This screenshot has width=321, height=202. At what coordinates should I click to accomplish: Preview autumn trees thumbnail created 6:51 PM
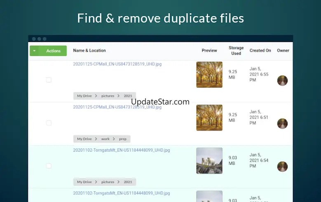(x=209, y=117)
